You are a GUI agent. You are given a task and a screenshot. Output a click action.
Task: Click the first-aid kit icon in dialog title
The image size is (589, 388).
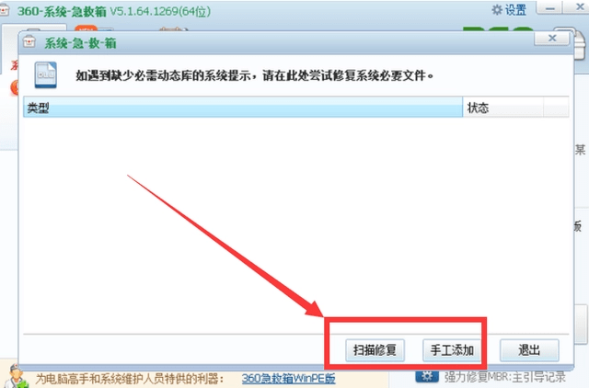(x=29, y=41)
